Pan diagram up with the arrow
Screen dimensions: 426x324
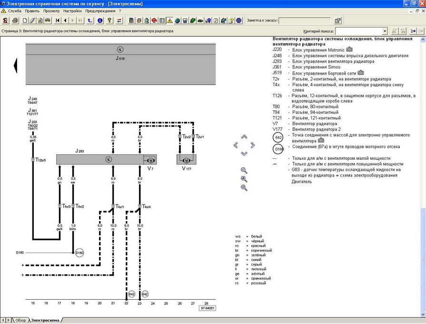point(244,137)
